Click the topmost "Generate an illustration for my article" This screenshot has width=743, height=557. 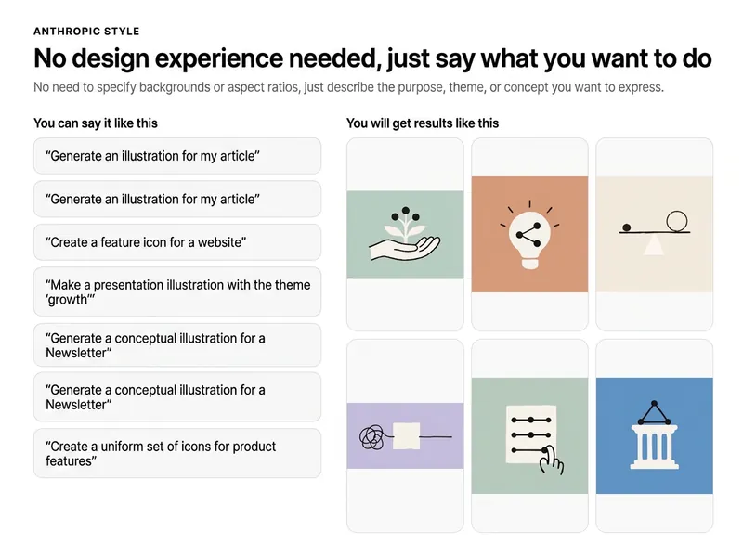177,156
